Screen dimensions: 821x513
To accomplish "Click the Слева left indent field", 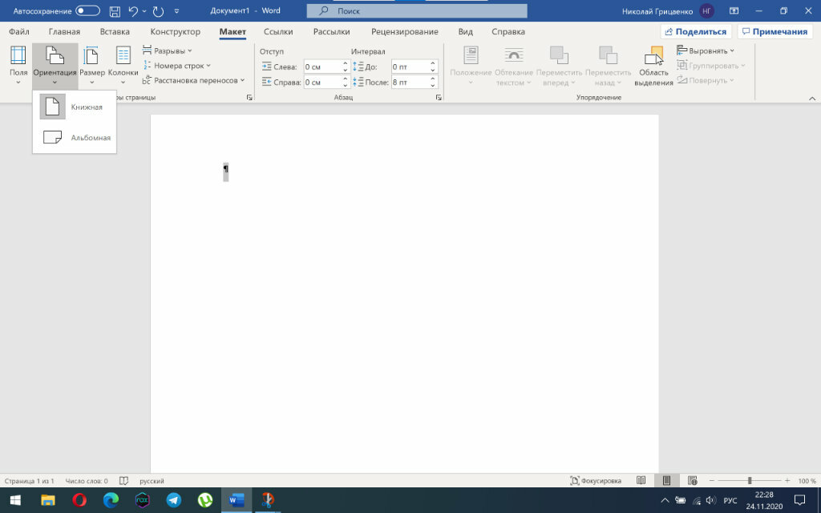I will click(322, 67).
